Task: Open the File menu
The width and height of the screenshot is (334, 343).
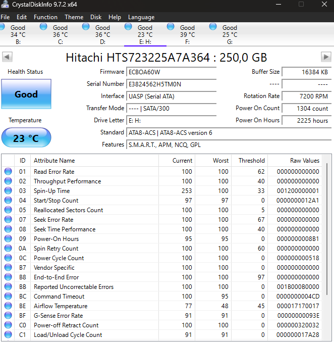Action: pos(5,17)
